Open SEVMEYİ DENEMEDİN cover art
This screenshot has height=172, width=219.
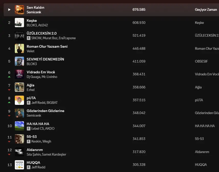coord(19,61)
